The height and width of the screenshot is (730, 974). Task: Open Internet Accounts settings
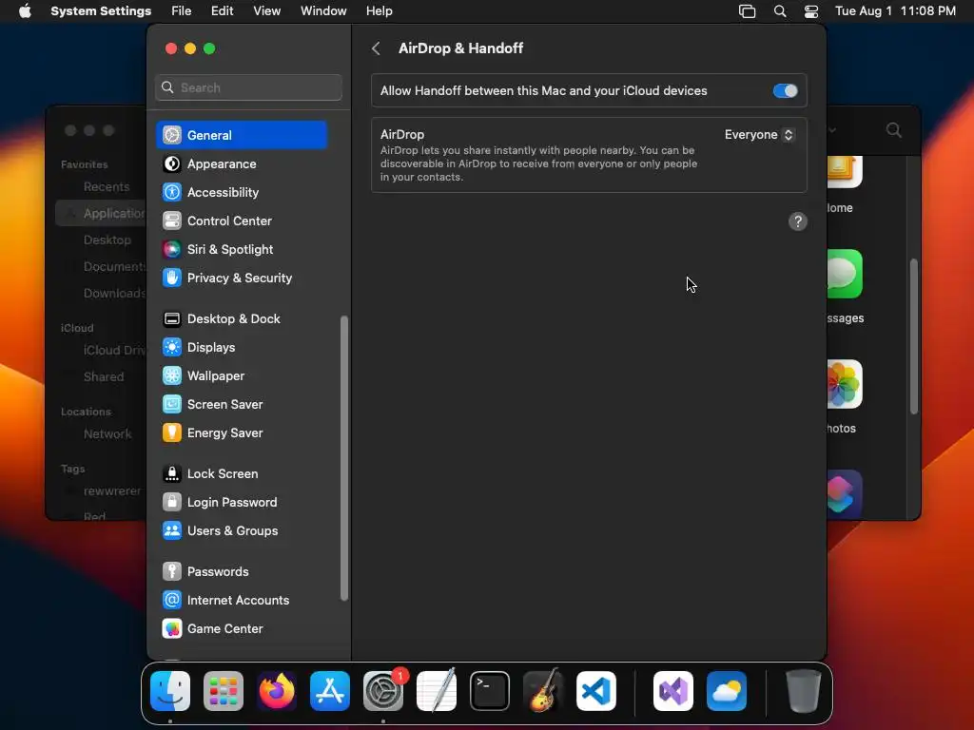242,601
